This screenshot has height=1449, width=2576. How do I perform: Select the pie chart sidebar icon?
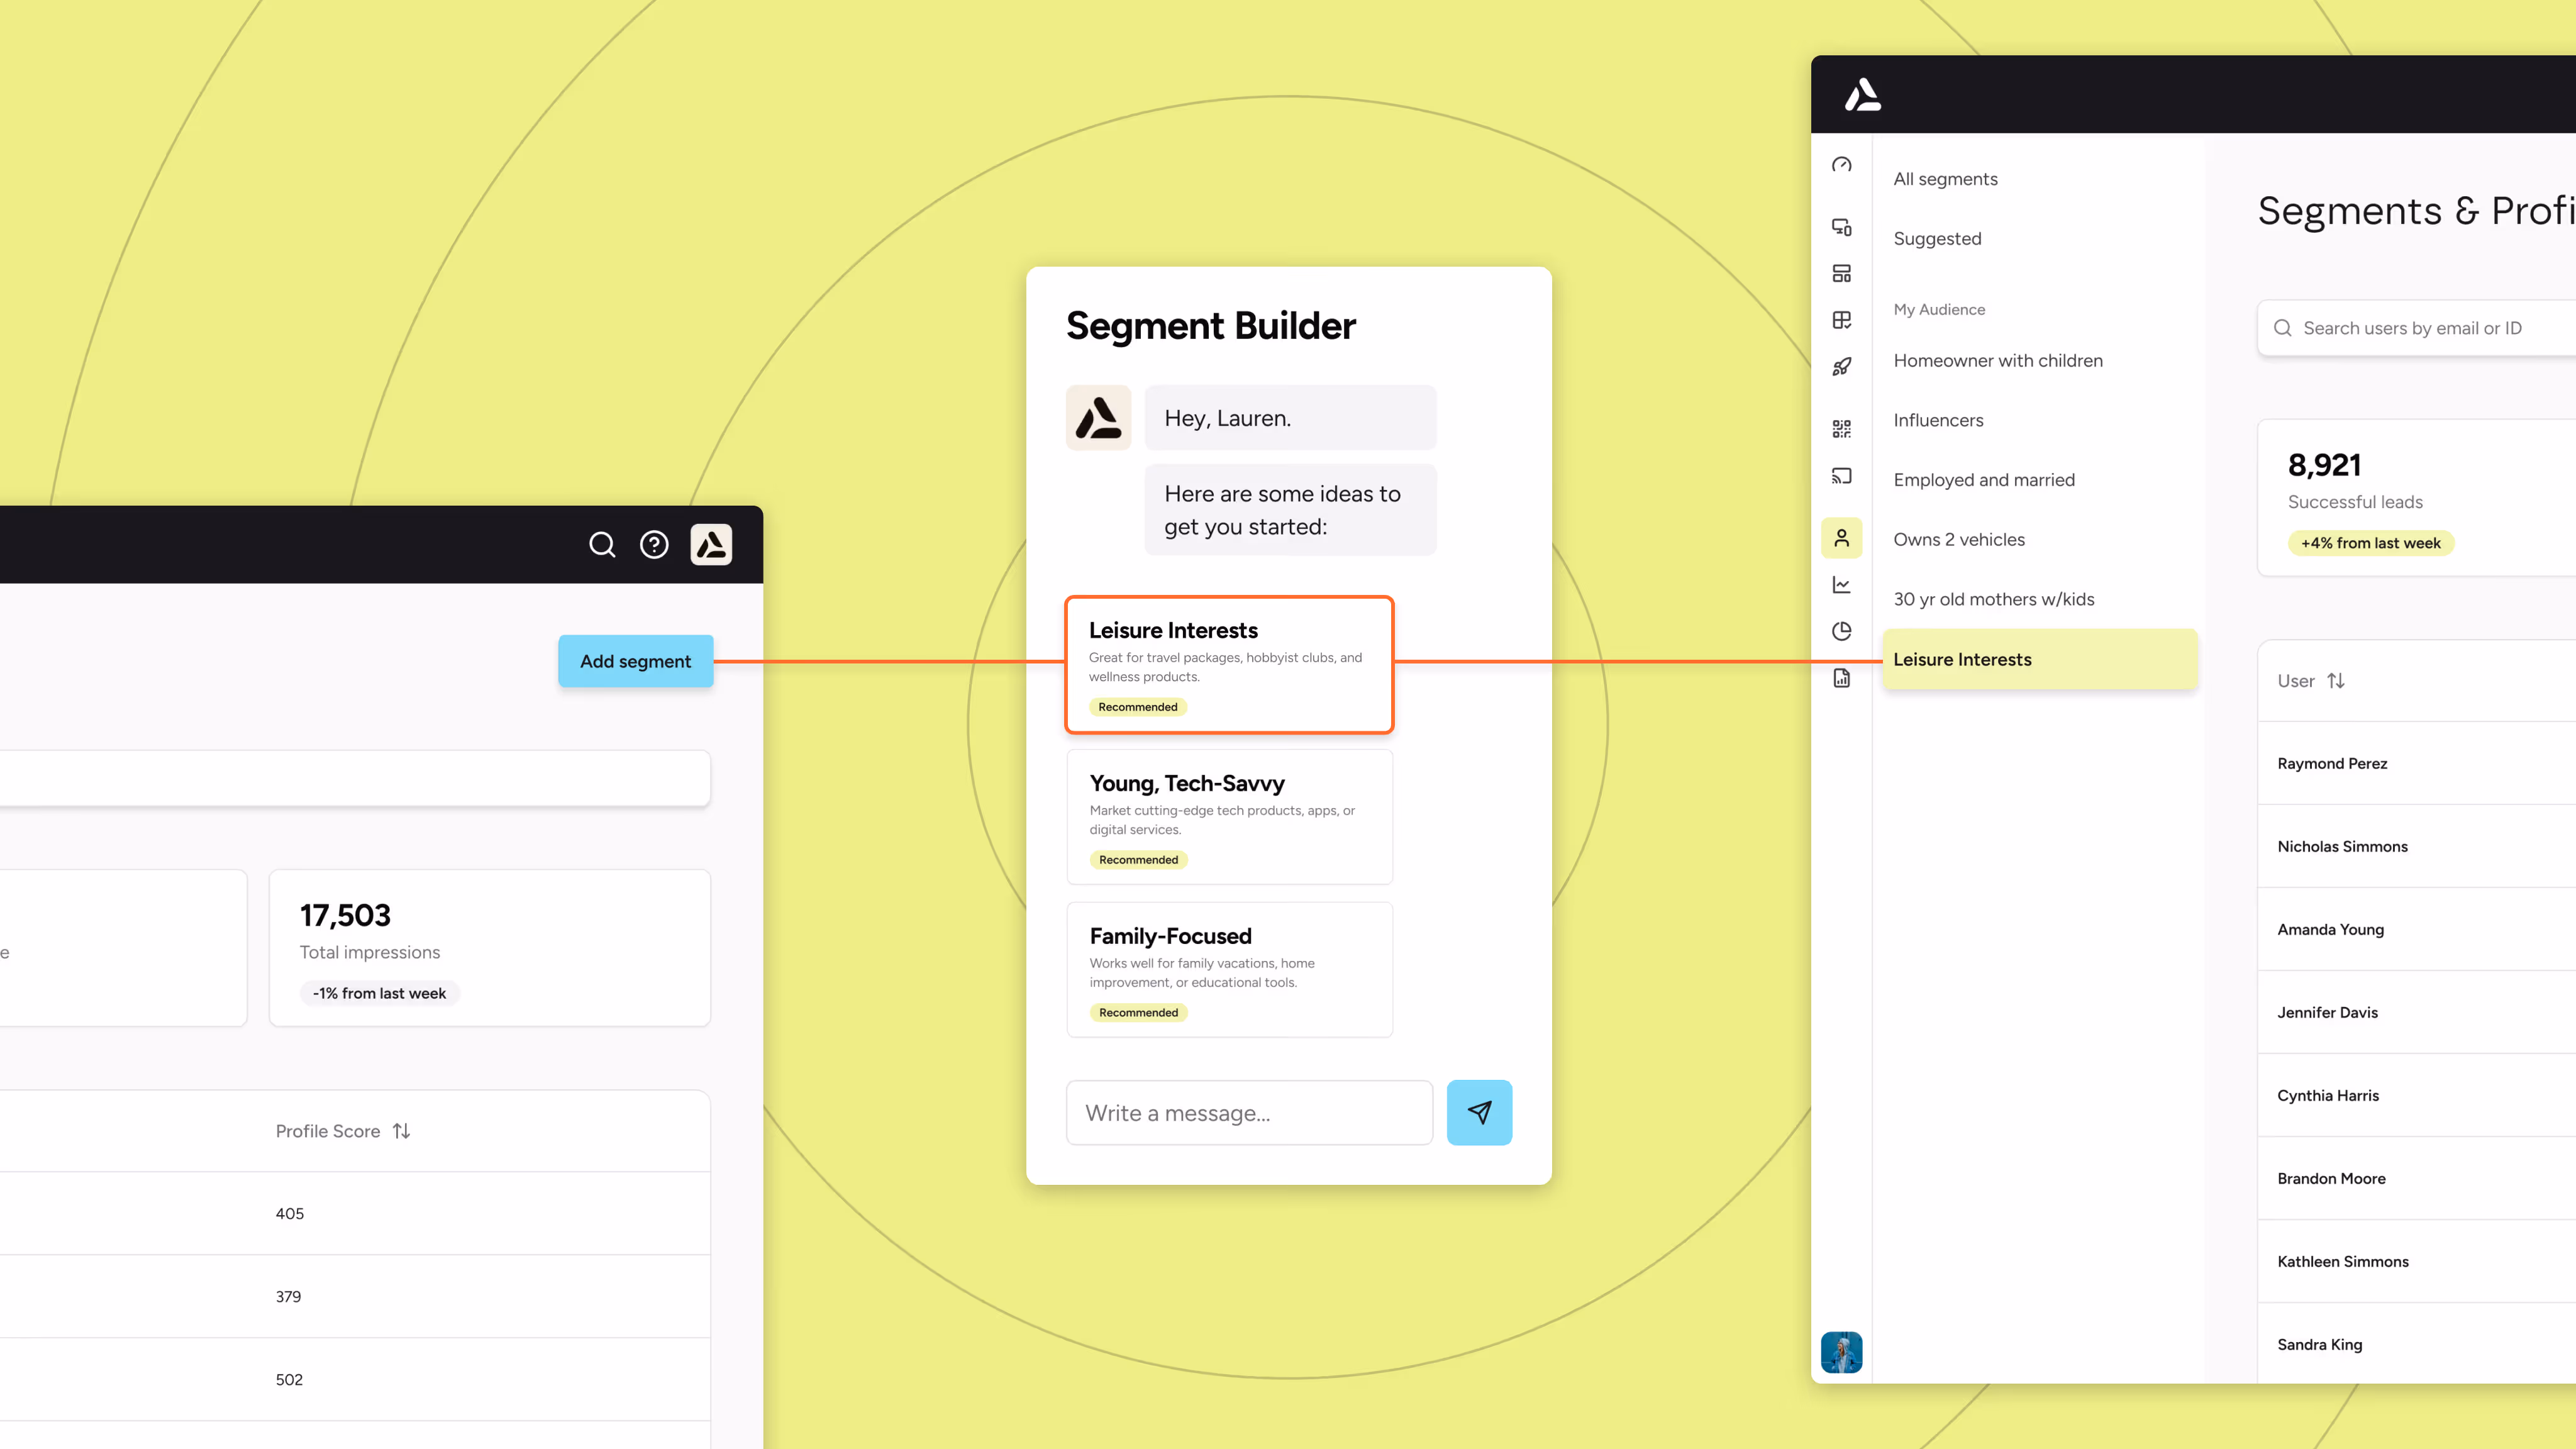pos(1841,631)
